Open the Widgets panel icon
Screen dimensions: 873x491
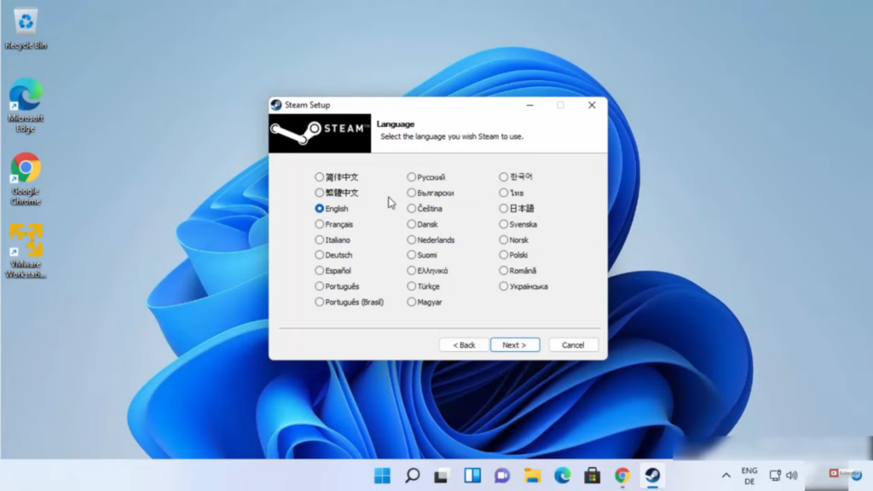click(x=472, y=476)
